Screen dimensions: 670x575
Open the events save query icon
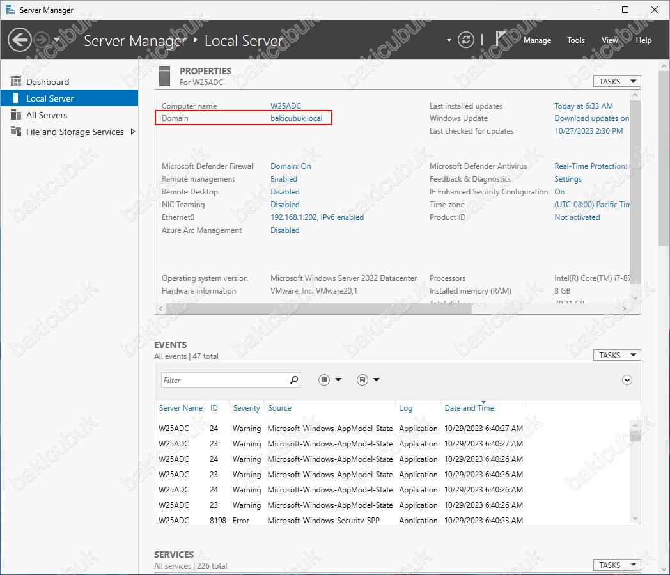[362, 380]
